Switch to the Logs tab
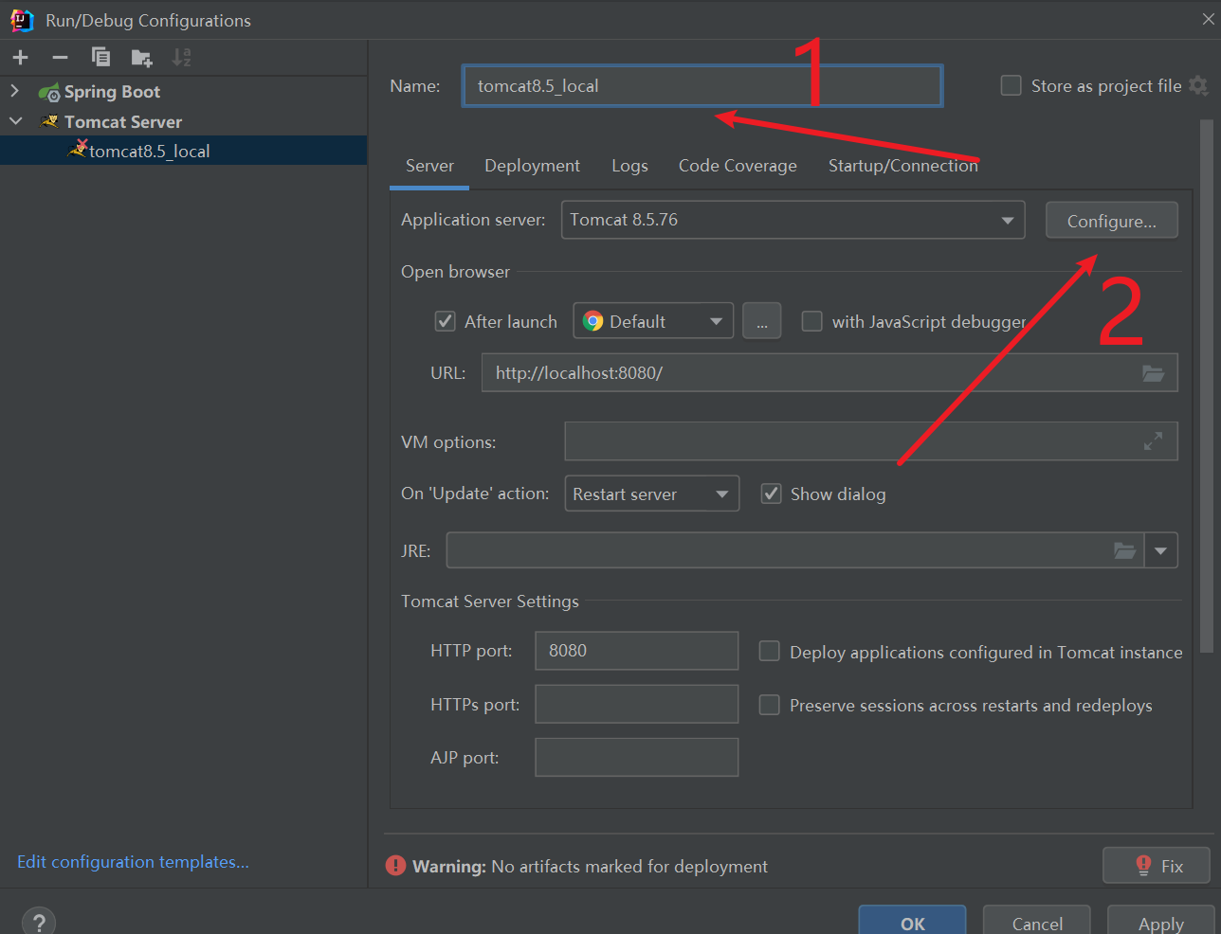1221x934 pixels. pyautogui.click(x=629, y=166)
